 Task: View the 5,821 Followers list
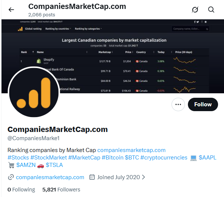coord(61,190)
